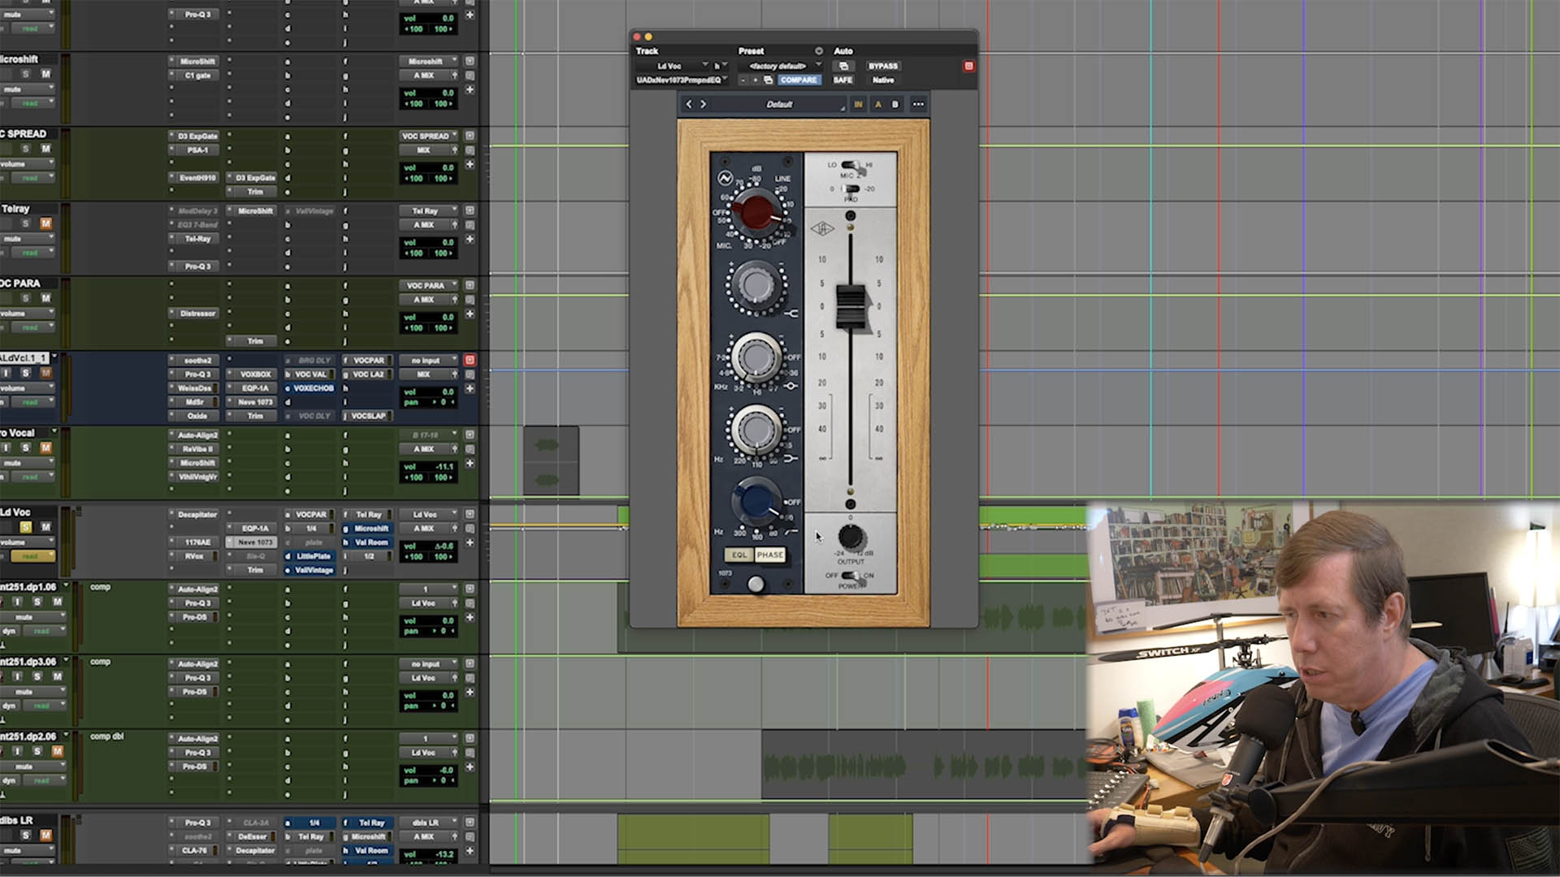The width and height of the screenshot is (1560, 877).
Task: Click the mid frequency kHz knob
Action: (x=757, y=356)
